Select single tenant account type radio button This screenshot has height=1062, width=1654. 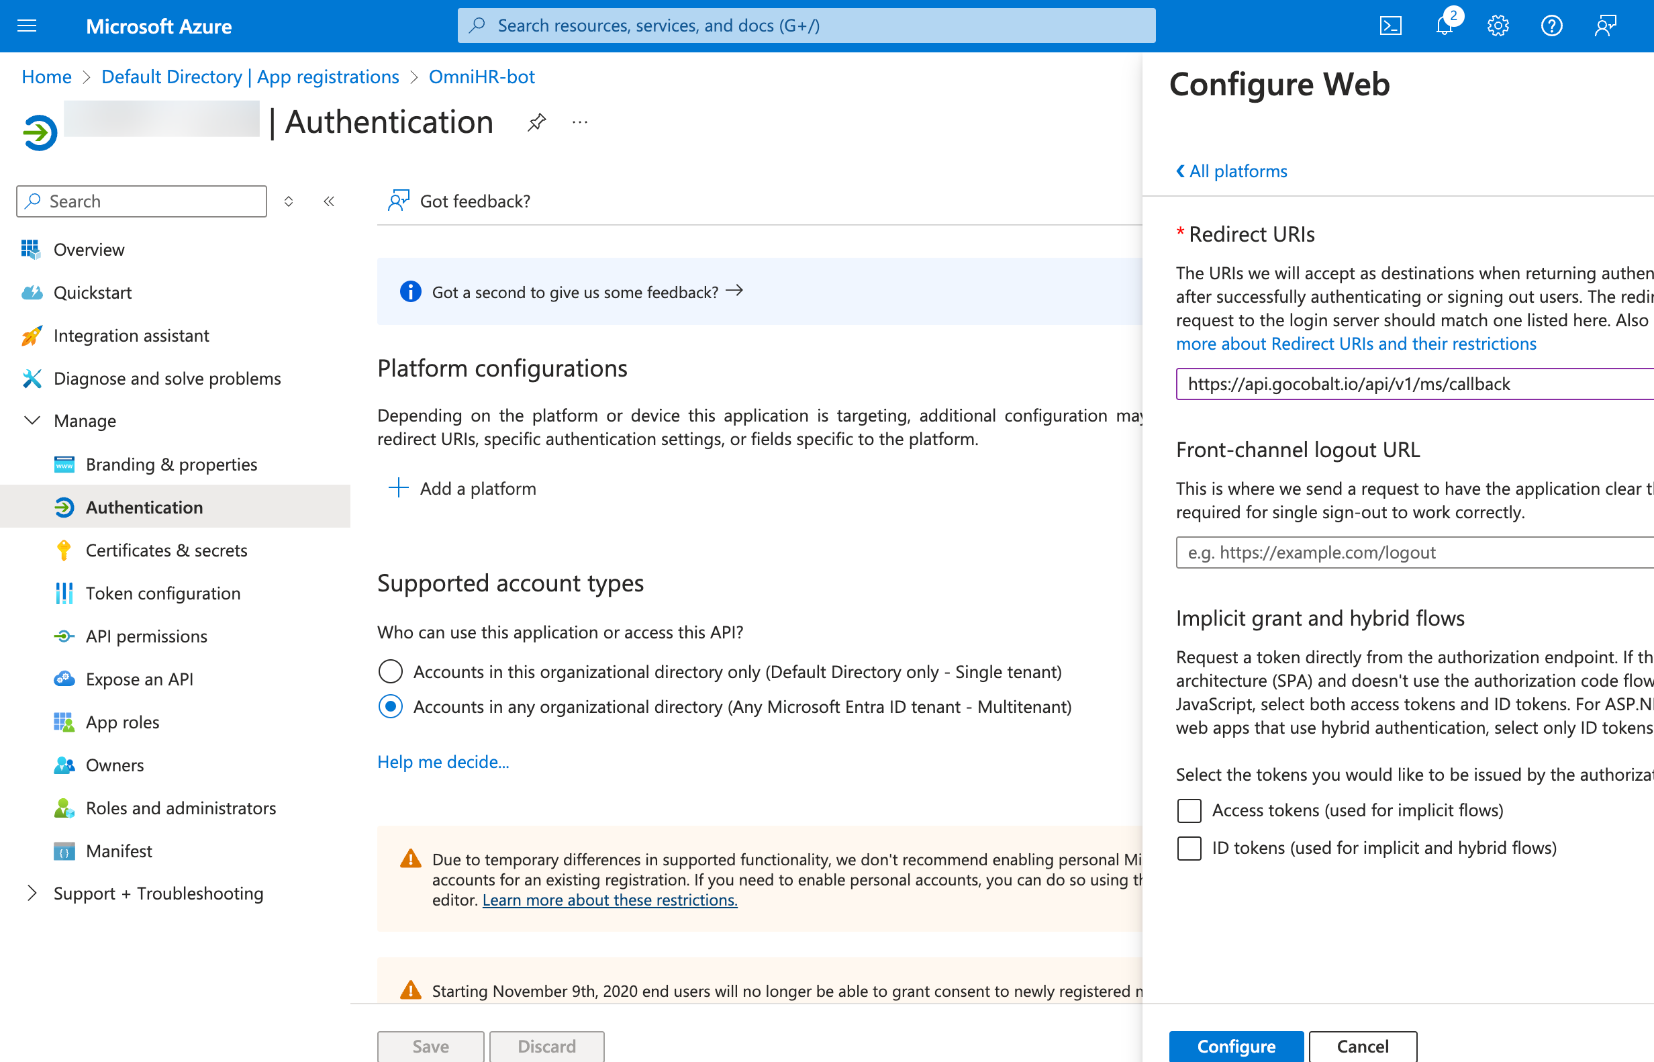click(390, 671)
